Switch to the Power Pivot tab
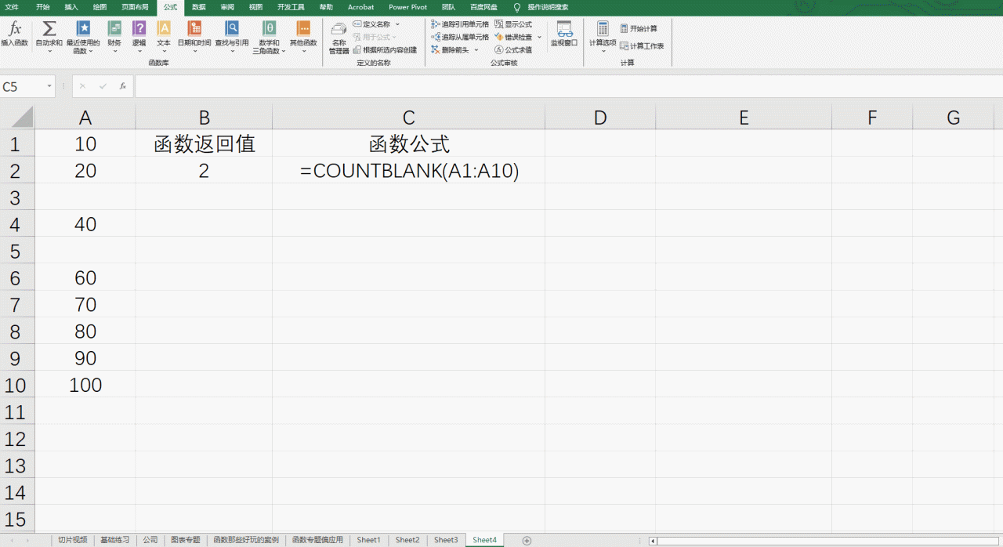The width and height of the screenshot is (1003, 547). tap(408, 7)
